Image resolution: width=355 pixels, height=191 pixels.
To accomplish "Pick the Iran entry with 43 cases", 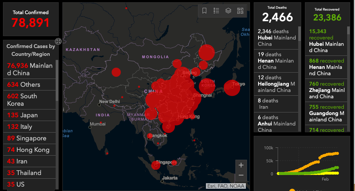I will click(30, 161).
